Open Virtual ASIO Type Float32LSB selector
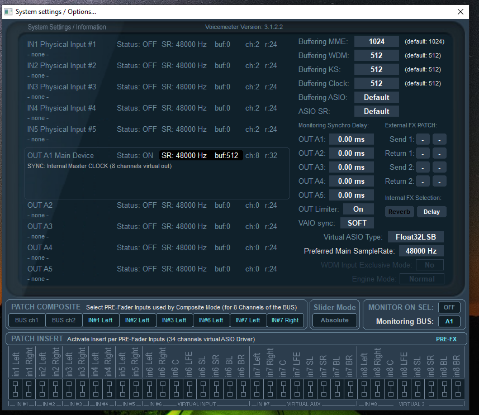Viewport: 479px width, 415px height. [416, 237]
